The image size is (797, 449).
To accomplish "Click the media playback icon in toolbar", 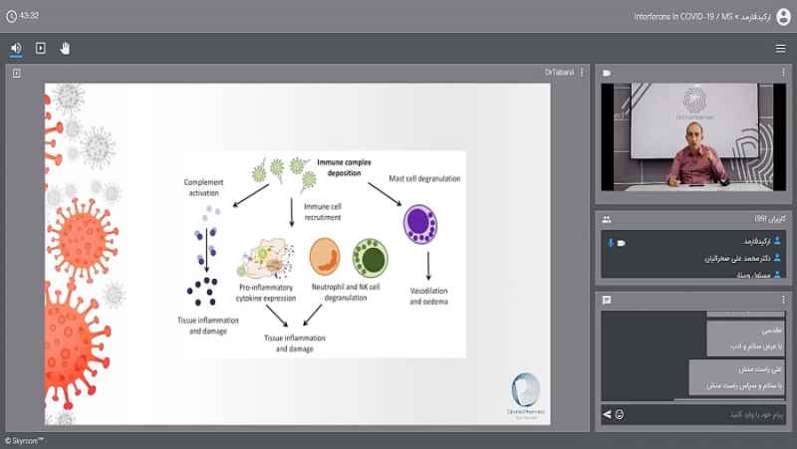I will pyautogui.click(x=40, y=48).
